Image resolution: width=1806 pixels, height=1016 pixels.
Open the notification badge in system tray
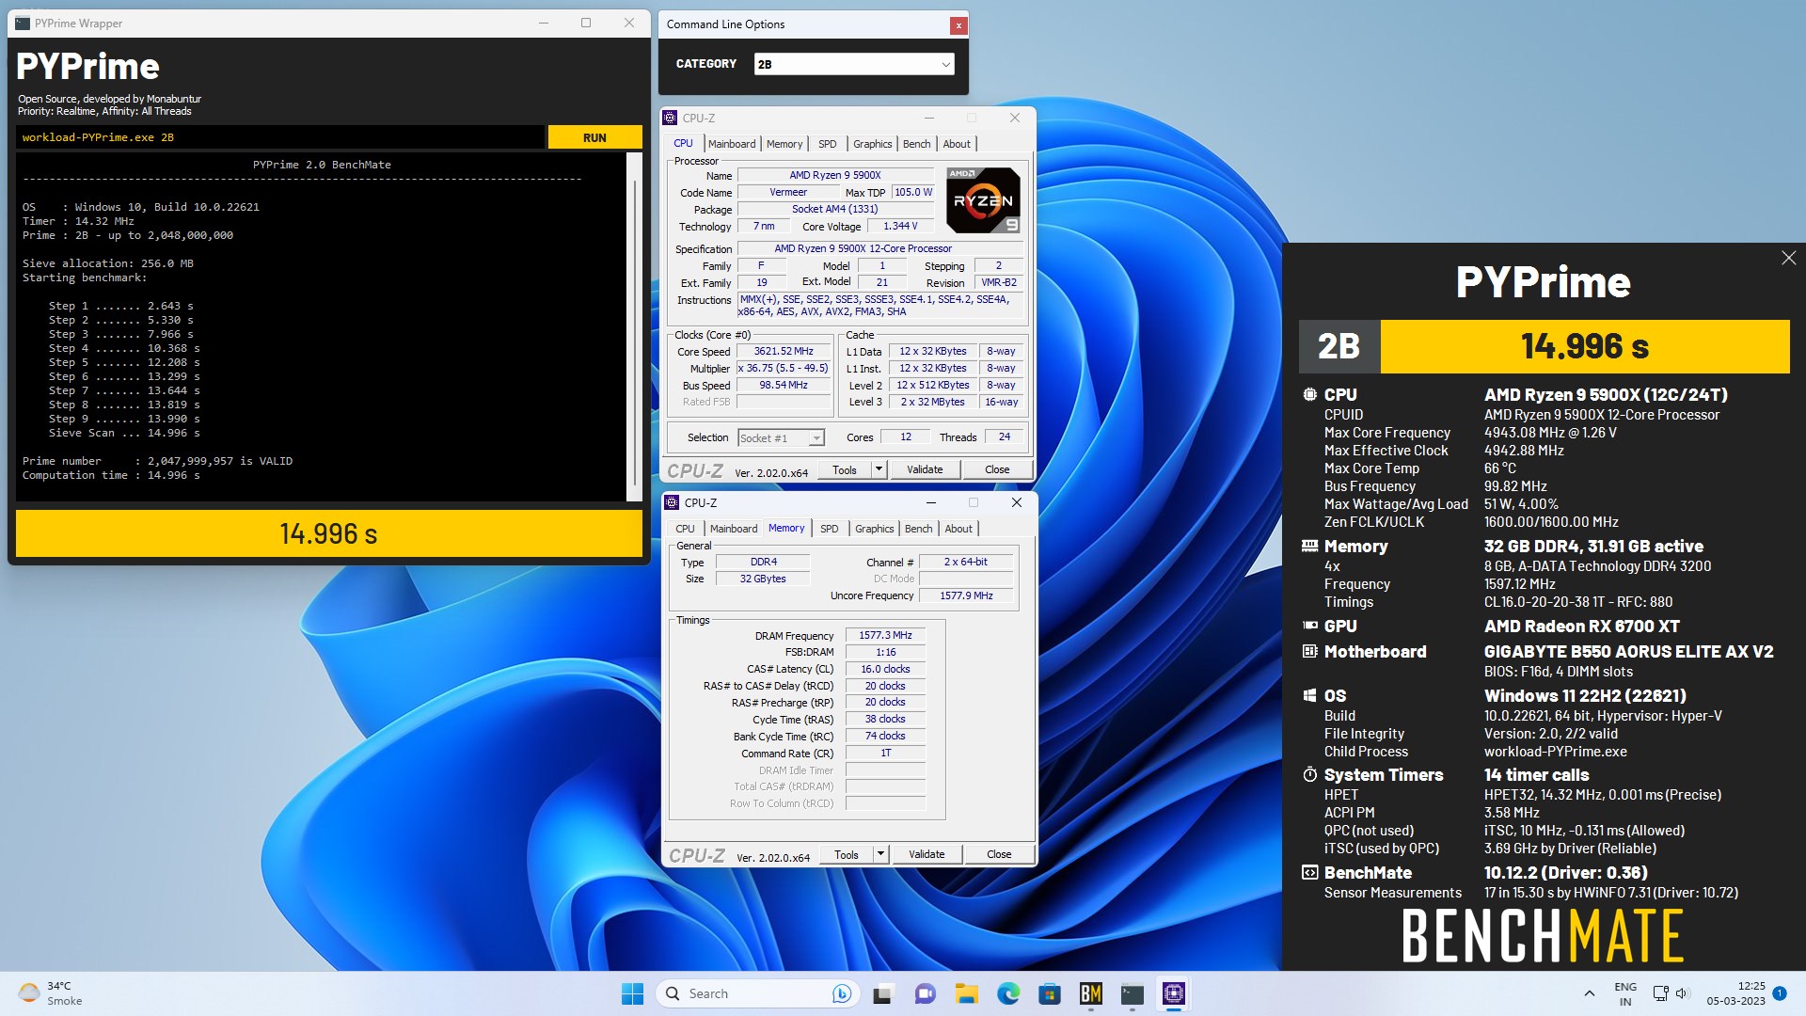[x=1780, y=992]
